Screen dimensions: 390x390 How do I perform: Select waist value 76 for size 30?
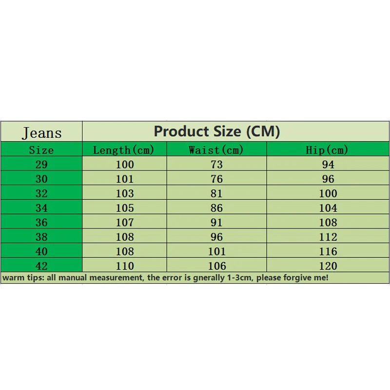coord(216,179)
